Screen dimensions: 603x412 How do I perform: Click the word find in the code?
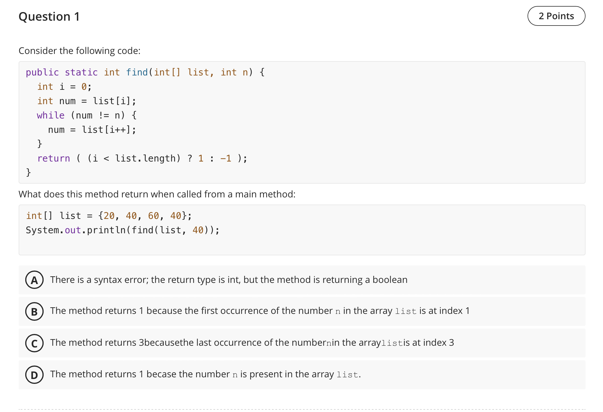pos(137,72)
